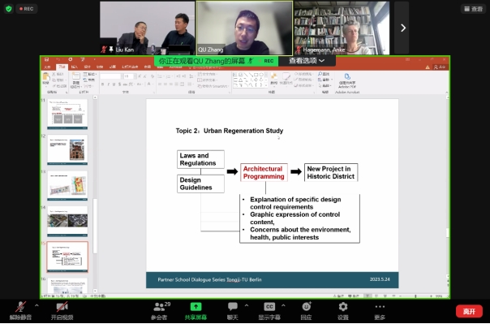Click the red Leave meeting button
This screenshot has height=324, width=490.
pyautogui.click(x=469, y=312)
